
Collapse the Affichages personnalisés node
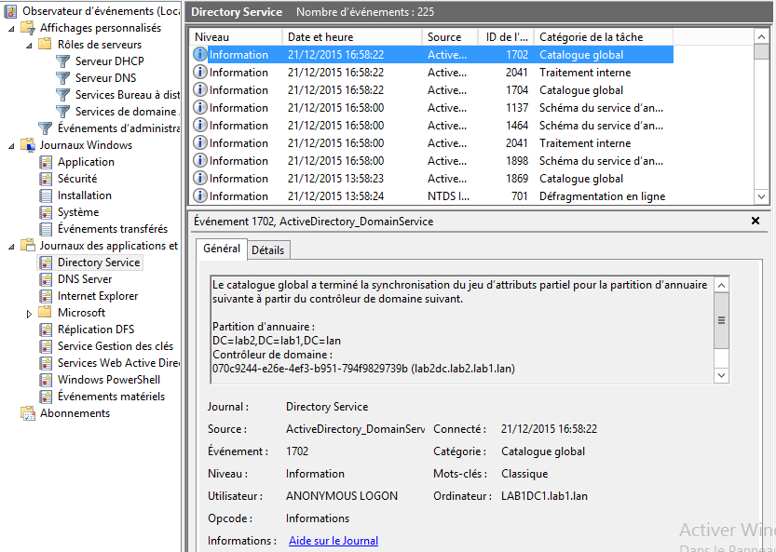(11, 29)
